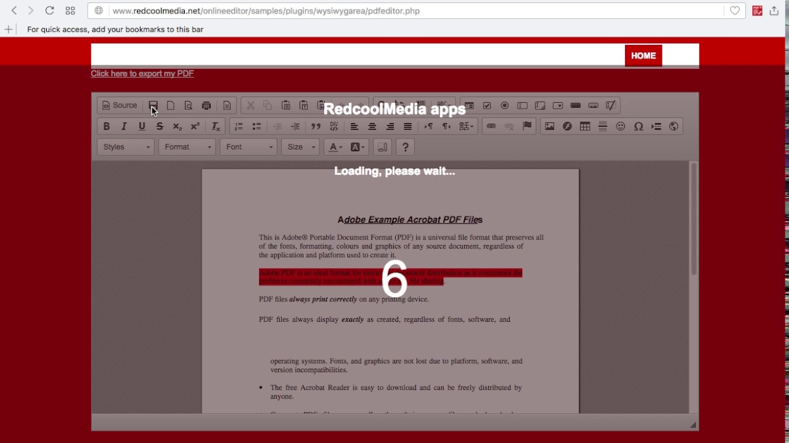Remove formatting with the Tx icon
This screenshot has height=443, width=789.
pyautogui.click(x=216, y=126)
